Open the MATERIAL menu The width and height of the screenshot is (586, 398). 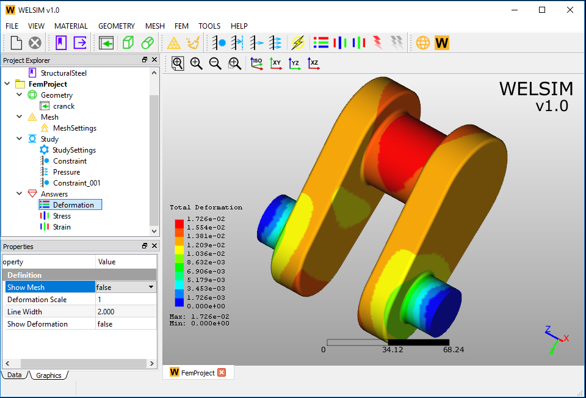[71, 26]
